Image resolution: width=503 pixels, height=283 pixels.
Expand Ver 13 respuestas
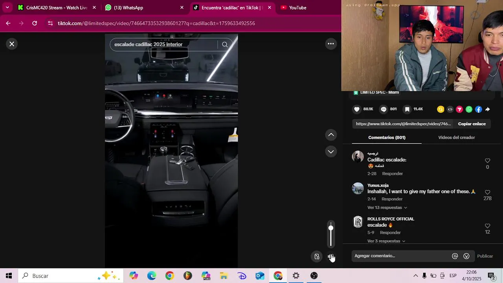click(x=387, y=208)
